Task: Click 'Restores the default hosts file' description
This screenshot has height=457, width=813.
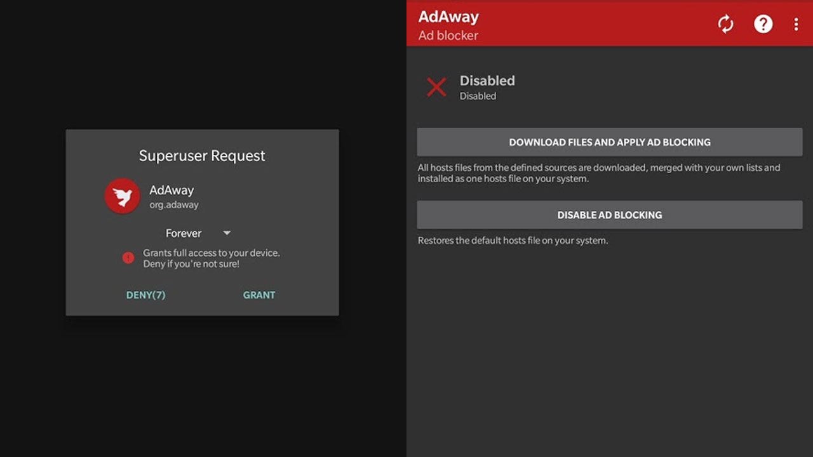Action: coord(513,241)
